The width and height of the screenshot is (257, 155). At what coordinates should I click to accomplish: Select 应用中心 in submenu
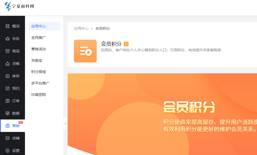(x=44, y=26)
